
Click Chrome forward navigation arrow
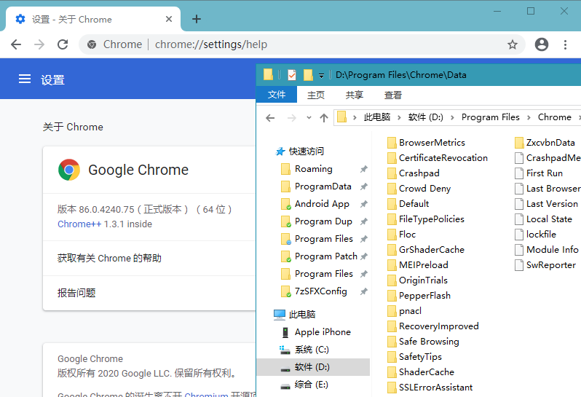[x=39, y=44]
